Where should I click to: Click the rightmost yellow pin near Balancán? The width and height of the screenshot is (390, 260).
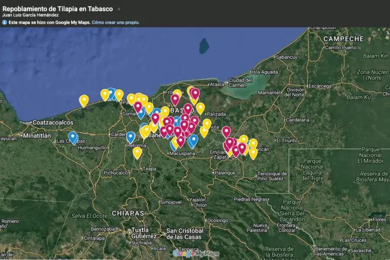click(253, 152)
